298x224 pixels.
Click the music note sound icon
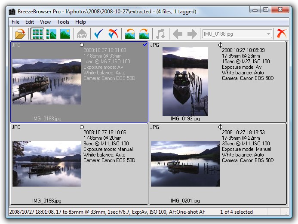coord(160,34)
